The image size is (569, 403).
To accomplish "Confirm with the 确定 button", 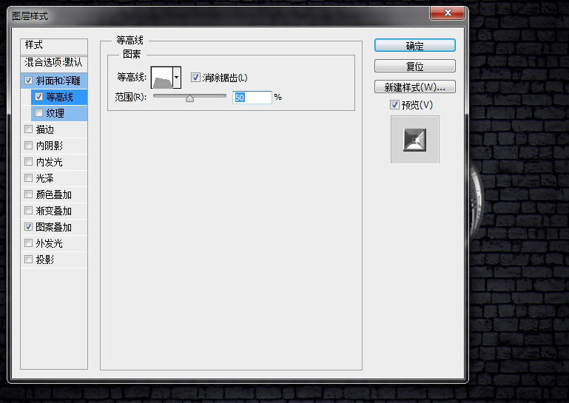I will pyautogui.click(x=415, y=46).
